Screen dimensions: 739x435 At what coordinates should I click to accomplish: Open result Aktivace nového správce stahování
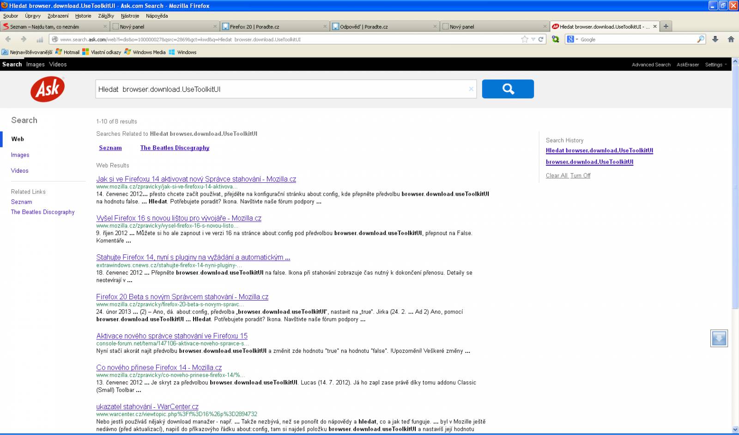[x=172, y=336]
